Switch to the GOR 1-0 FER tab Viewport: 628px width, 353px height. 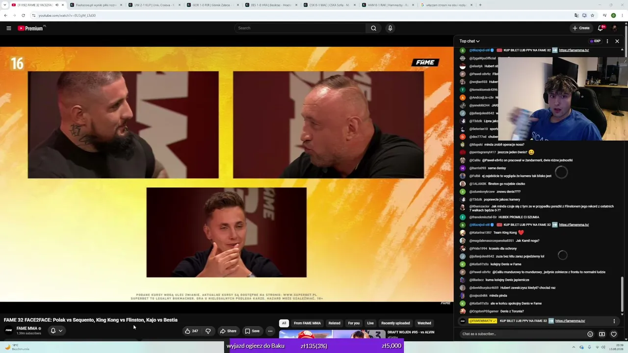pyautogui.click(x=213, y=5)
